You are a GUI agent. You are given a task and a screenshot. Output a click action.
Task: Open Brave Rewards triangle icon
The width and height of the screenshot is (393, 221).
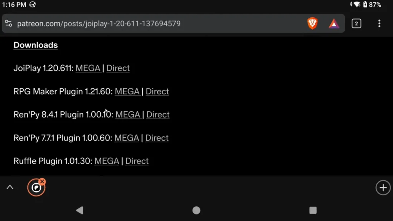pyautogui.click(x=334, y=23)
